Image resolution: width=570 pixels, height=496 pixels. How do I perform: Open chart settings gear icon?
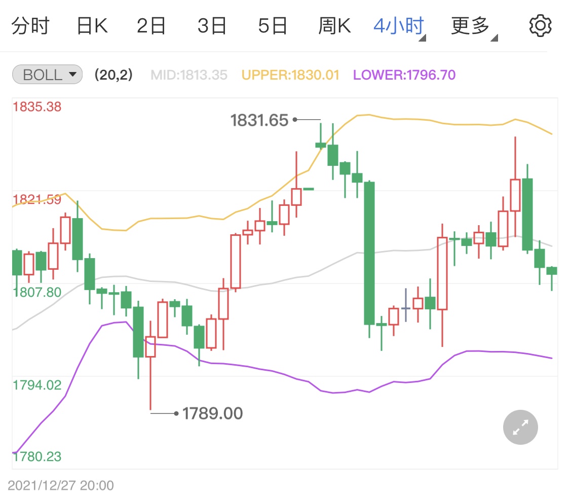tap(540, 26)
